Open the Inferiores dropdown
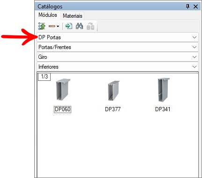This screenshot has width=202, height=178. 118,67
